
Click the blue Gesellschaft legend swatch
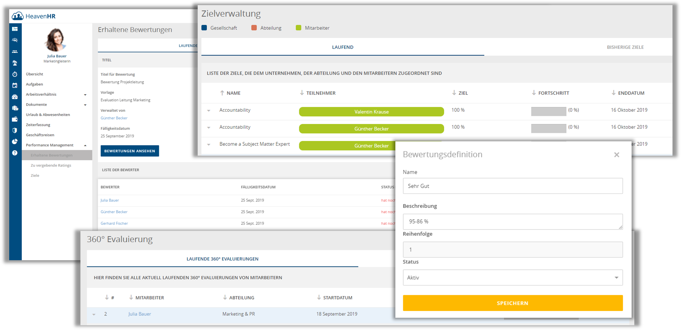[204, 28]
